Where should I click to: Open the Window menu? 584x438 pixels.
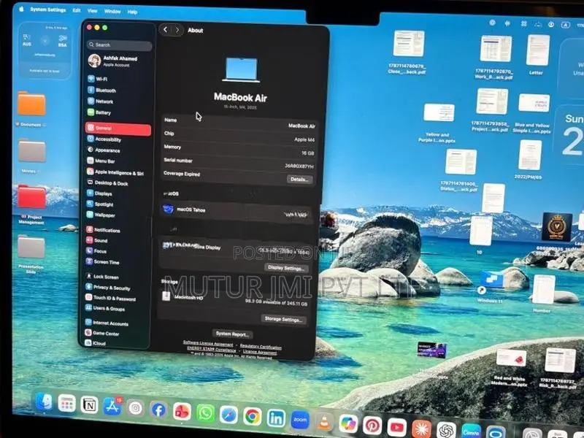coord(112,12)
